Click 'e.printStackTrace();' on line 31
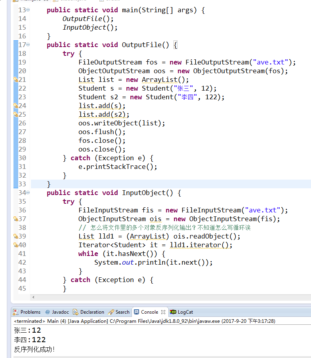 (x=118, y=167)
